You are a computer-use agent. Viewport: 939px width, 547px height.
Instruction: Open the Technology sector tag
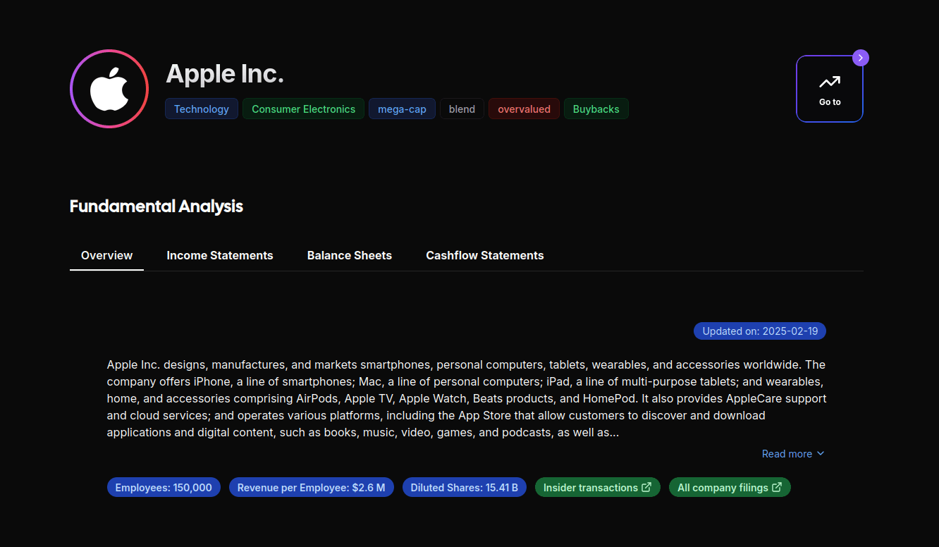pos(201,109)
